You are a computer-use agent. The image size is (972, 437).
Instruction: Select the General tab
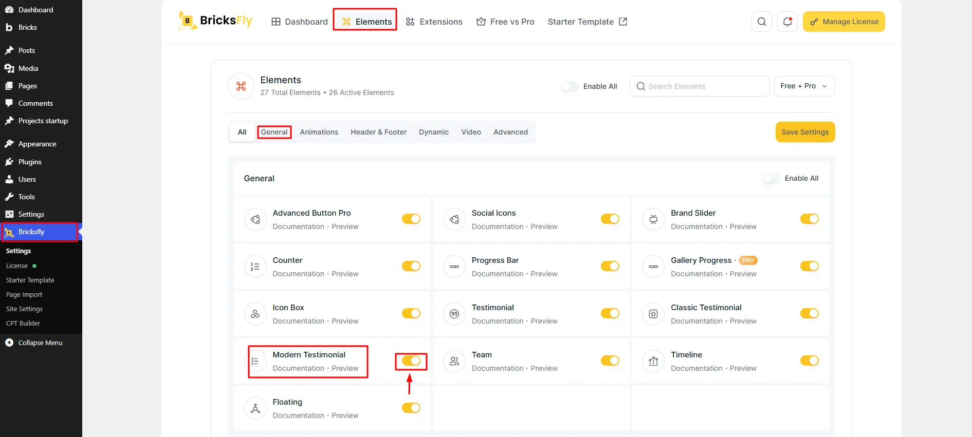coord(274,132)
